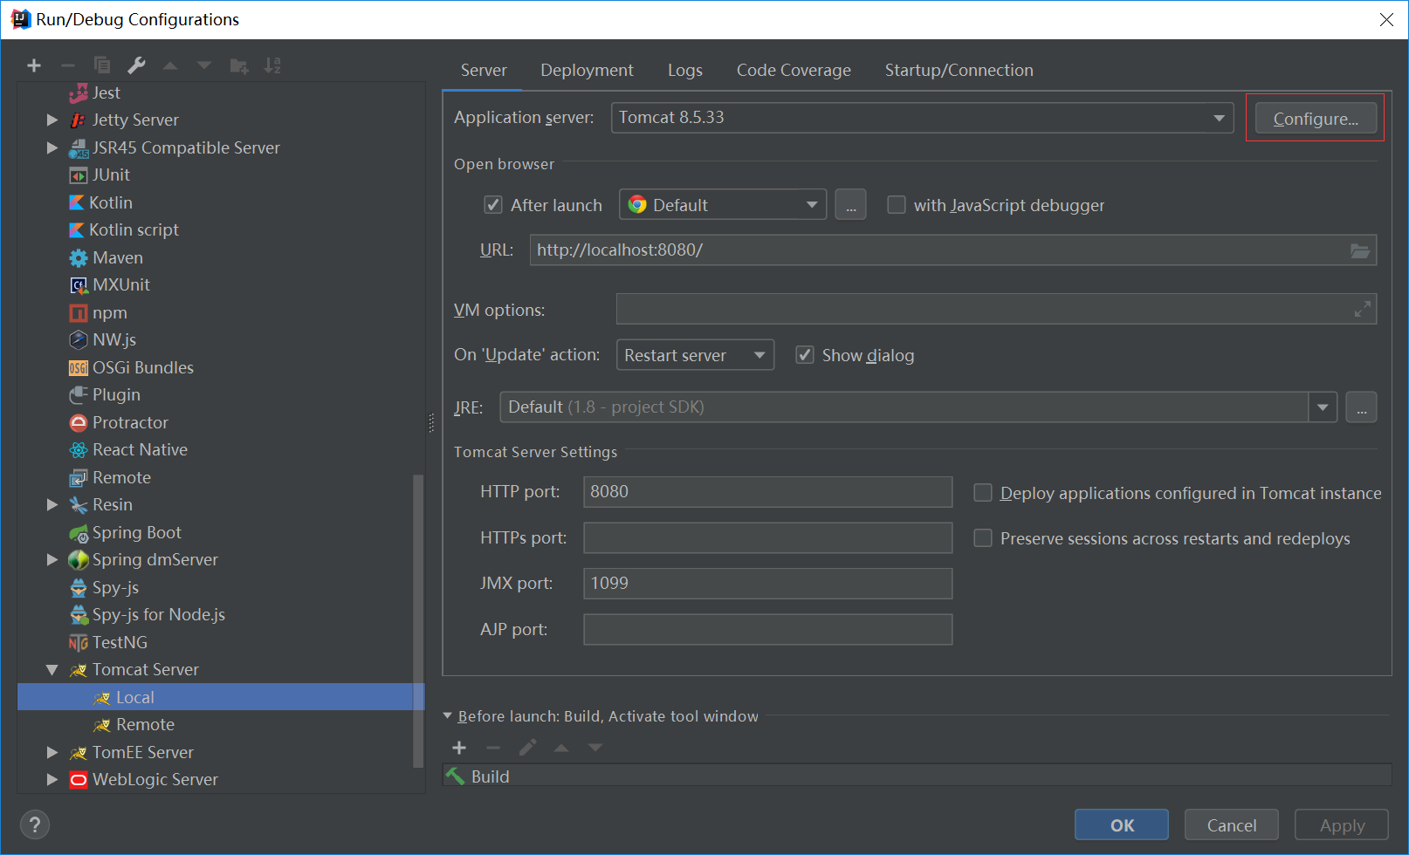Click the AJP port field
1409x855 pixels.
767,629
